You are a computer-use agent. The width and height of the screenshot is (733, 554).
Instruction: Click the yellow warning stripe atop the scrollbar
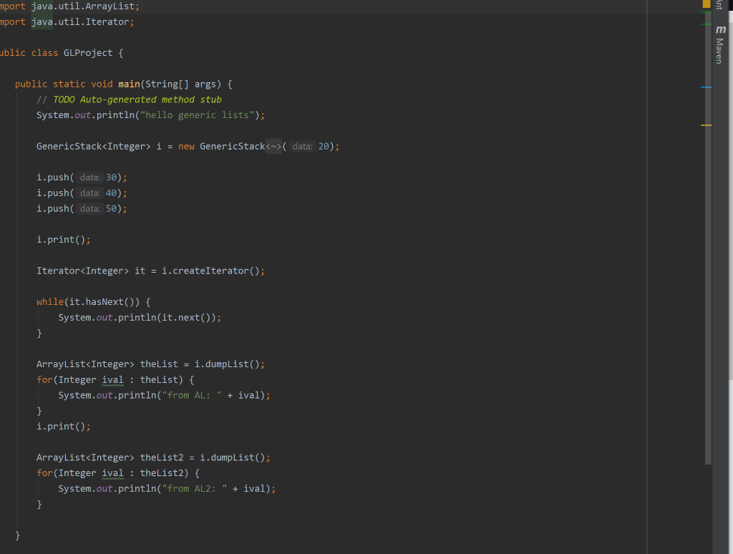click(x=705, y=4)
